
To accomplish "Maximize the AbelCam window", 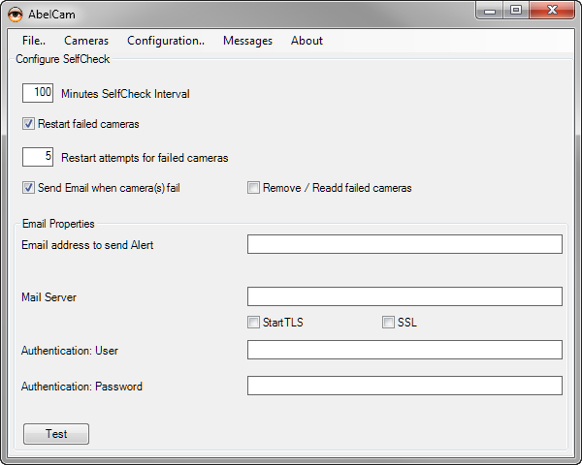I will (515, 11).
